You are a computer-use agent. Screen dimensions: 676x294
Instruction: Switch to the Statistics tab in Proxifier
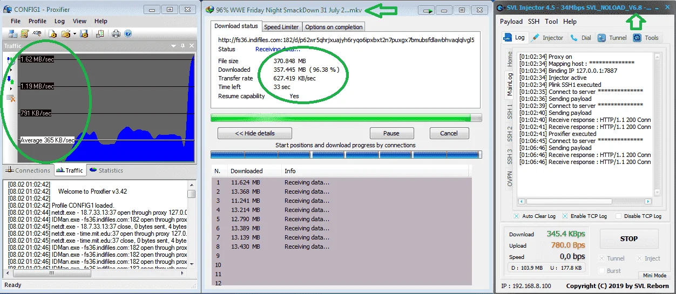(x=106, y=170)
